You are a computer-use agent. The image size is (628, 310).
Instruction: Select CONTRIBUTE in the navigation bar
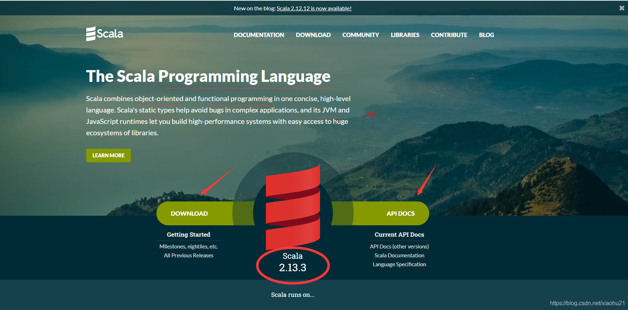pos(449,35)
